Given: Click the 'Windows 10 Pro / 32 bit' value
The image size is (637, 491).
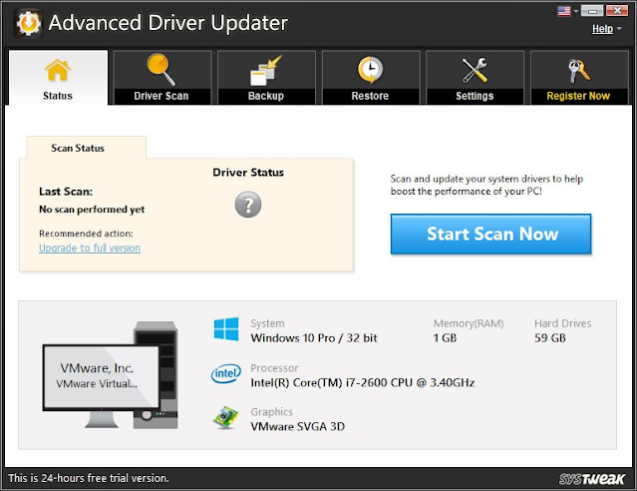Looking at the screenshot, I should tap(314, 338).
